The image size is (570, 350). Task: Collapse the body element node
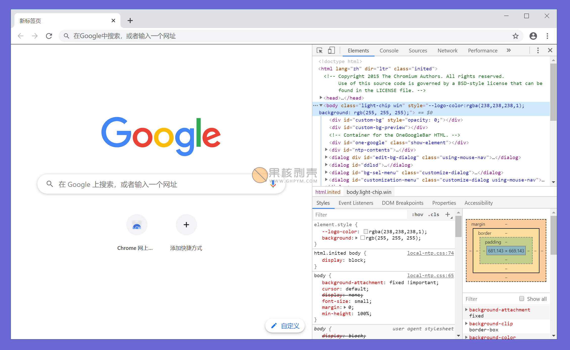click(321, 105)
